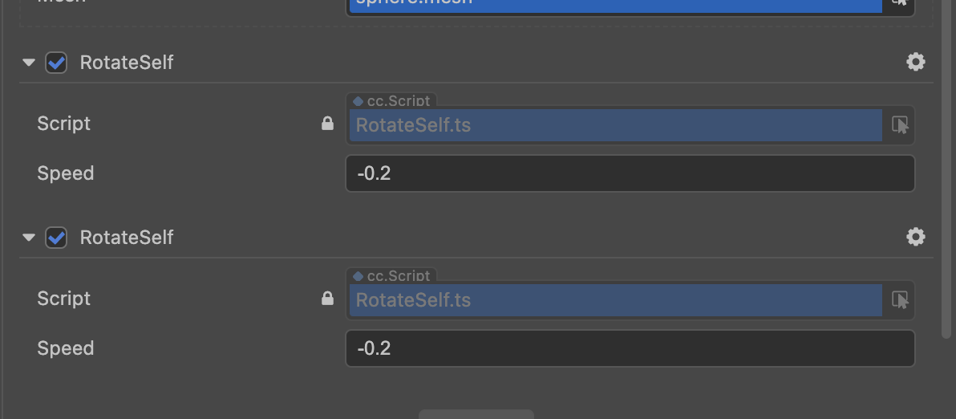956x419 pixels.
Task: Click lock icon beside second Script property
Action: [x=327, y=299]
